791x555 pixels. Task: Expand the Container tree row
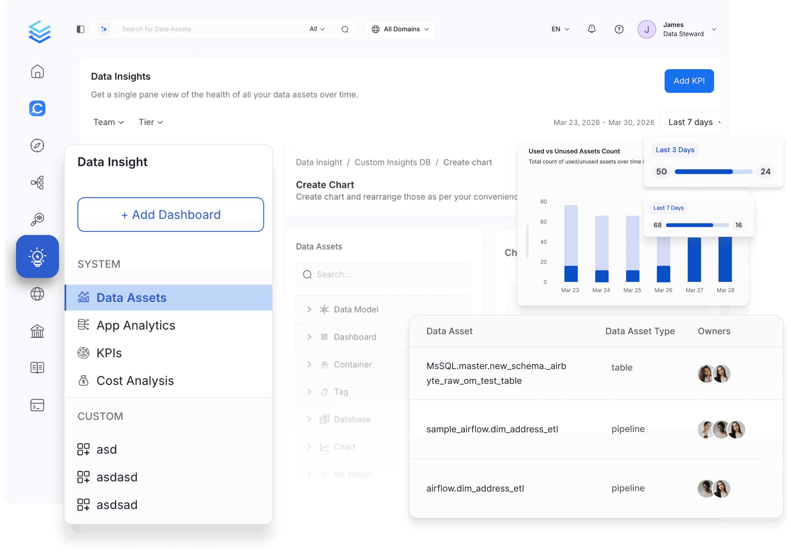(x=309, y=364)
